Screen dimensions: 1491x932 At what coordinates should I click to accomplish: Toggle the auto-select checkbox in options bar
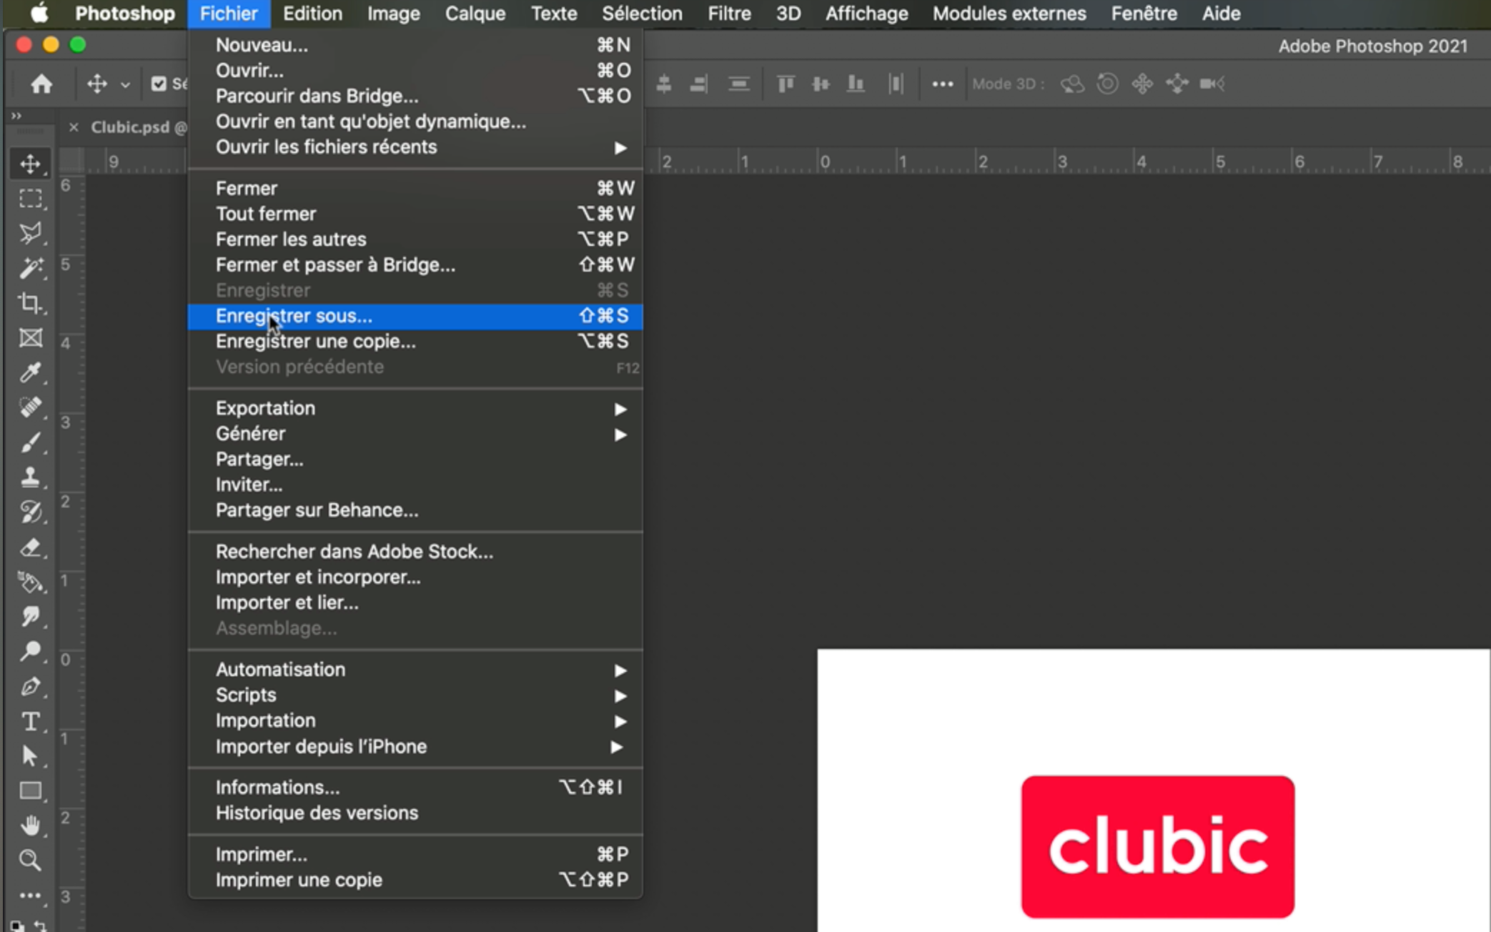click(159, 84)
